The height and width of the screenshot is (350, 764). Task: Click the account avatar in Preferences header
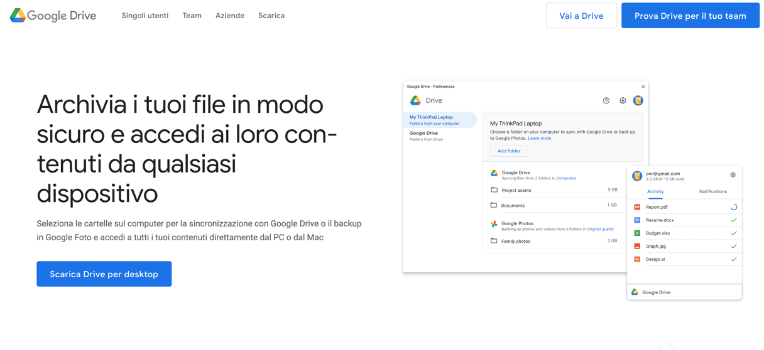(x=638, y=100)
